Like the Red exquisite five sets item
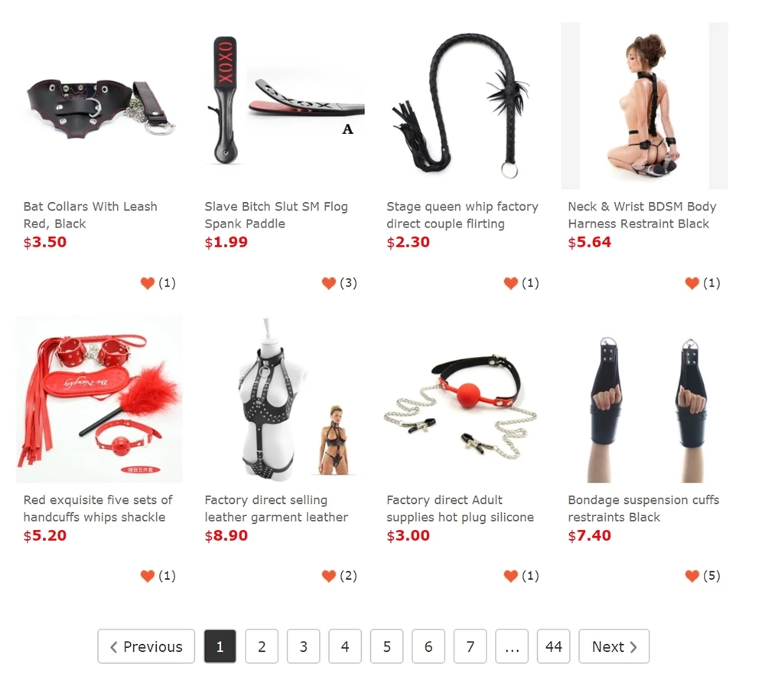 click(x=148, y=576)
